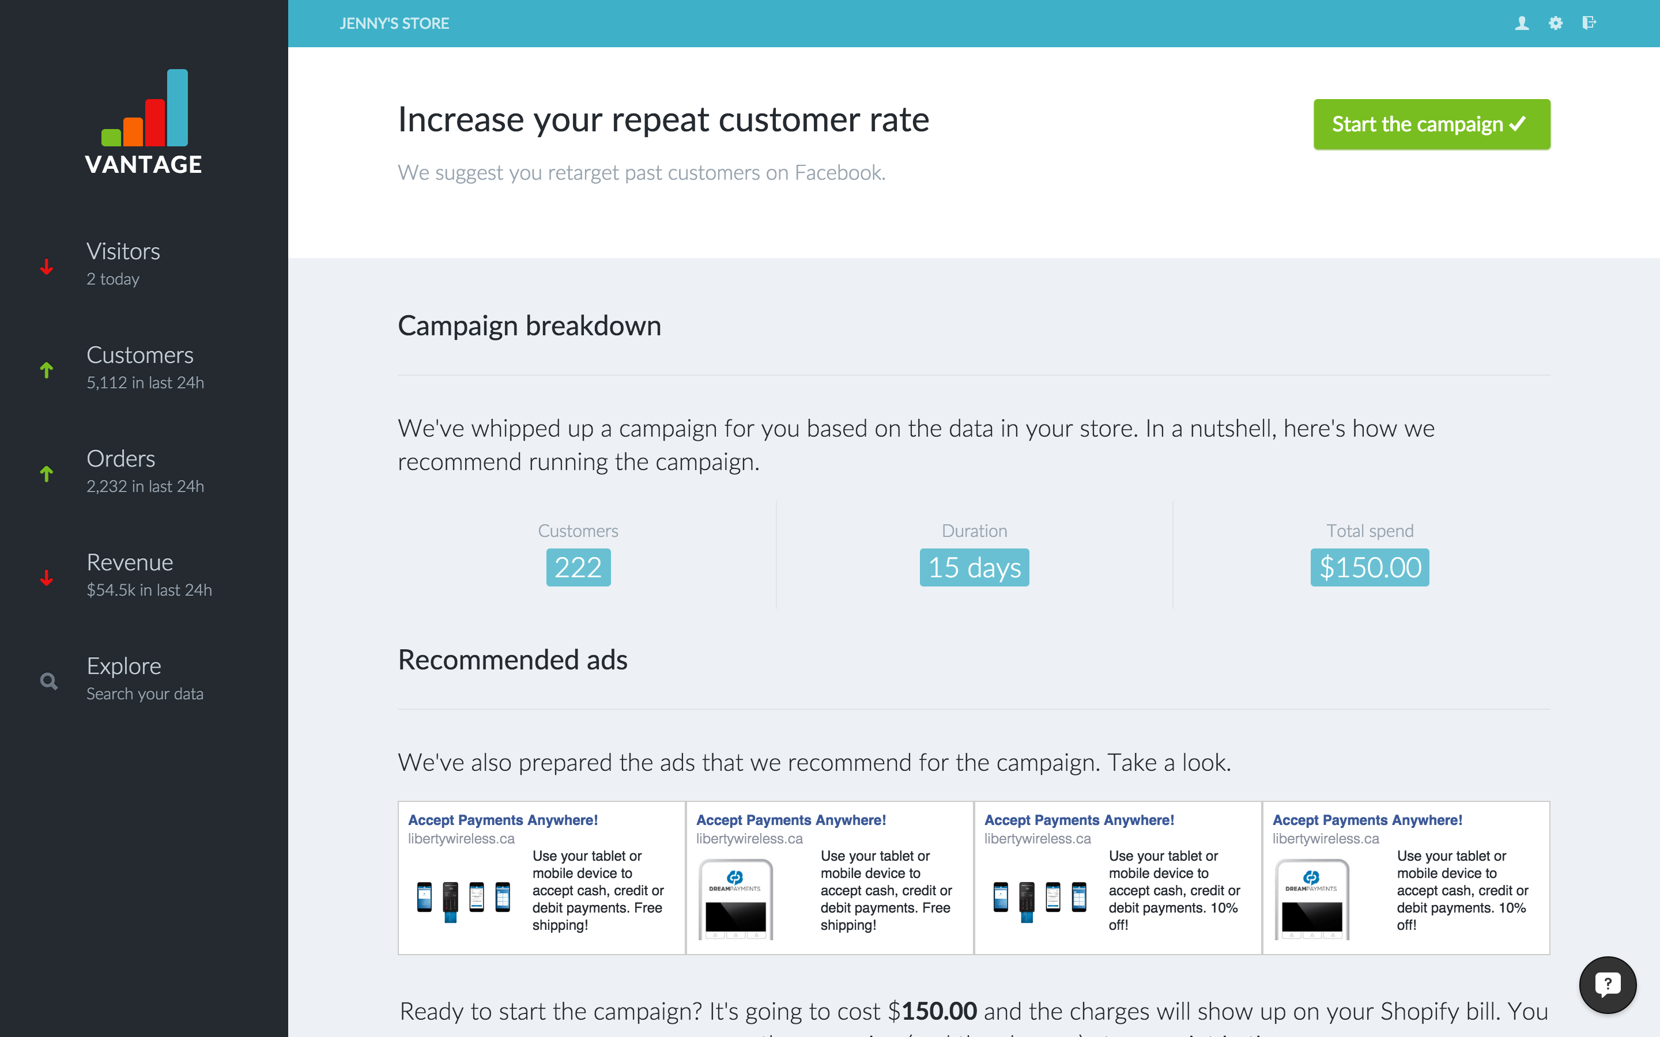Click the 222 customers value badge

[x=578, y=567]
